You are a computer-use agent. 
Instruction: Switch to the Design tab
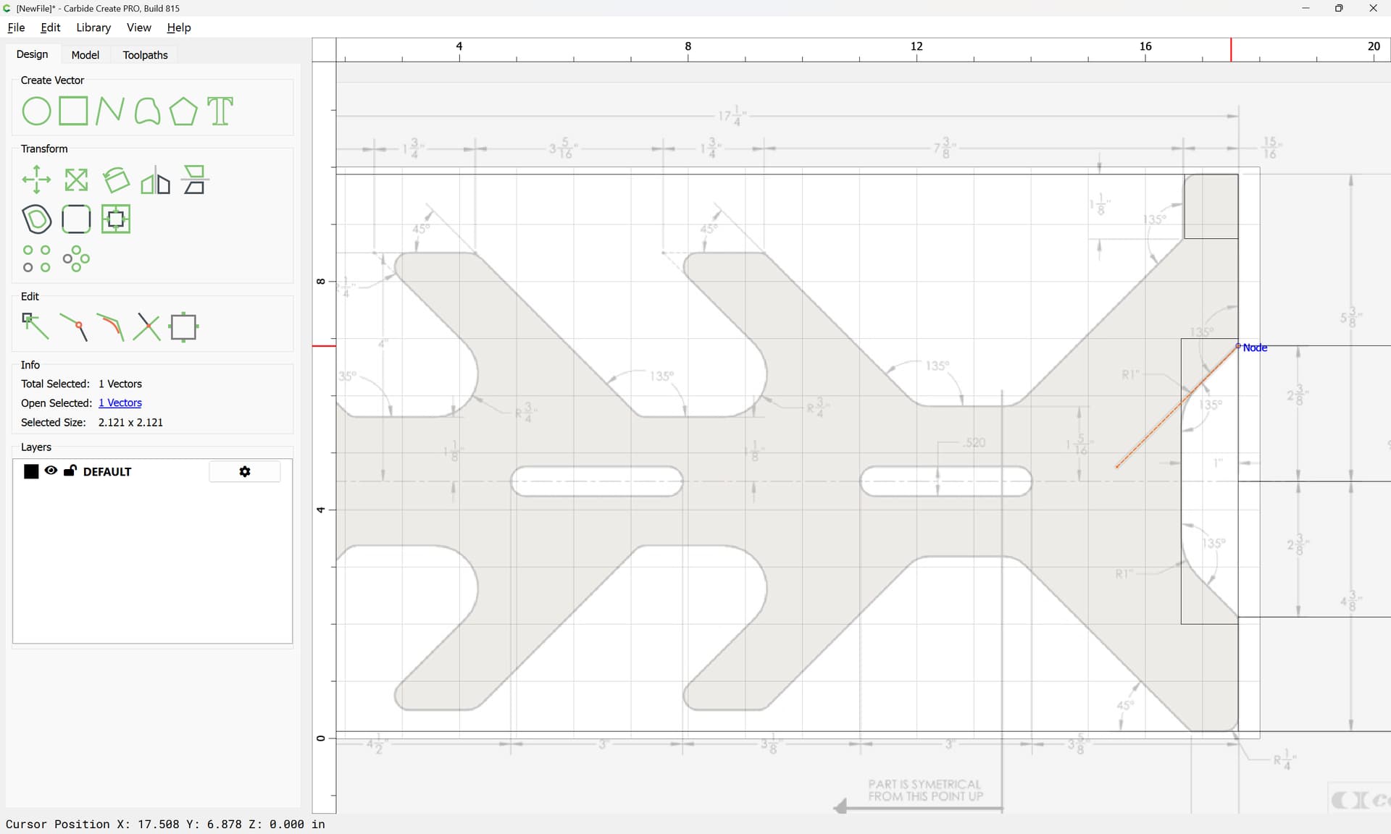tap(33, 54)
